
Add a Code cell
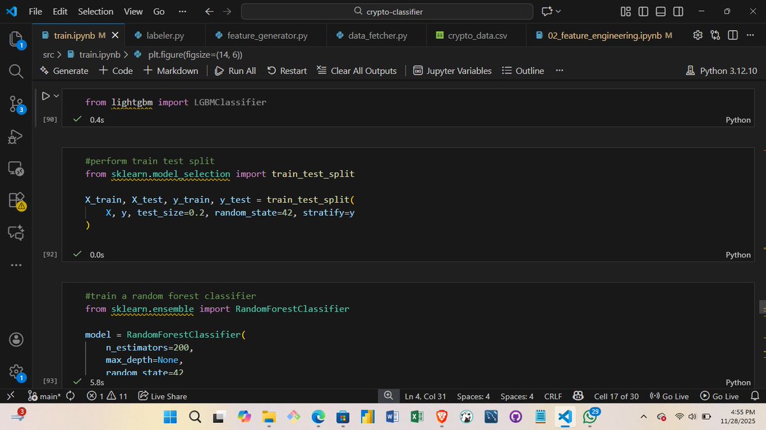(x=116, y=71)
